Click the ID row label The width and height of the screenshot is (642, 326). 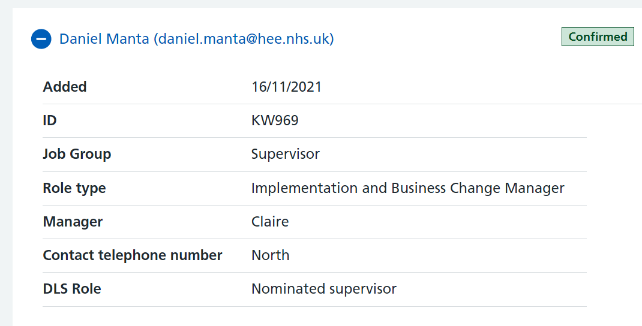pyautogui.click(x=50, y=120)
